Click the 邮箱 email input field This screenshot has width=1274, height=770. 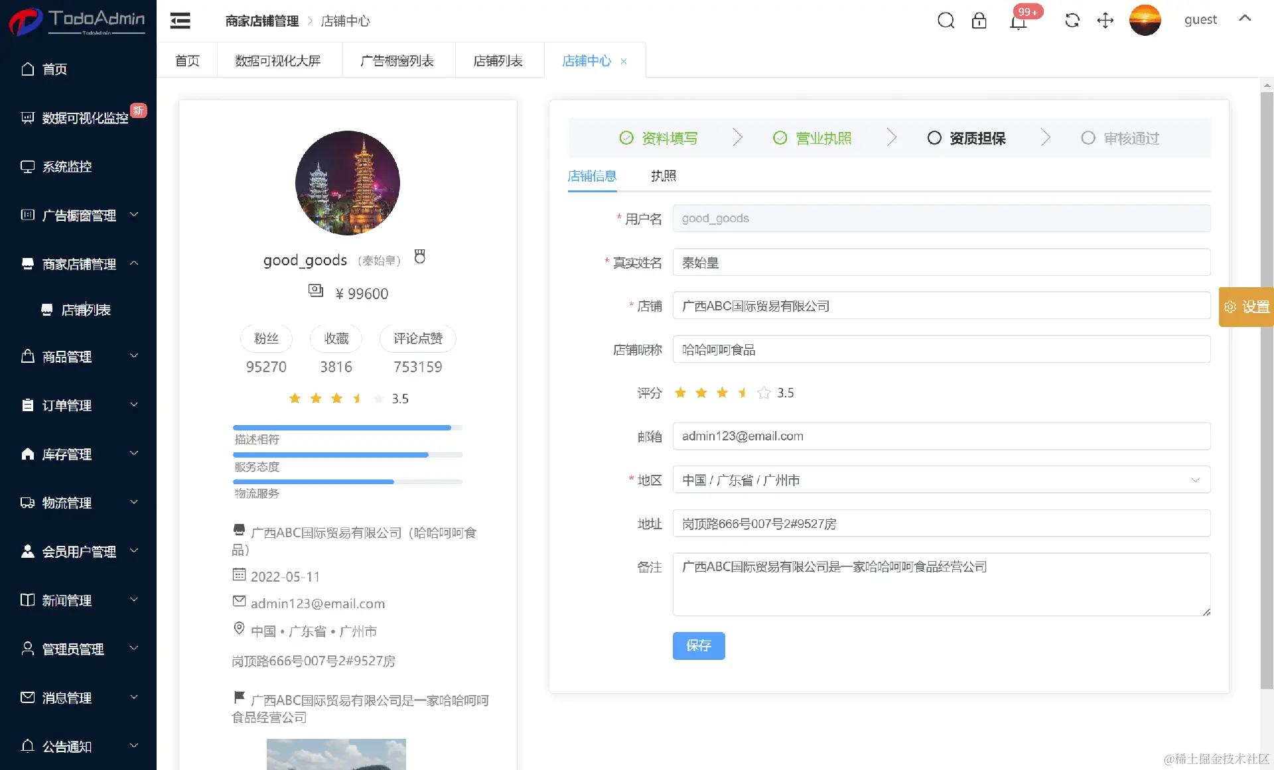(x=941, y=436)
